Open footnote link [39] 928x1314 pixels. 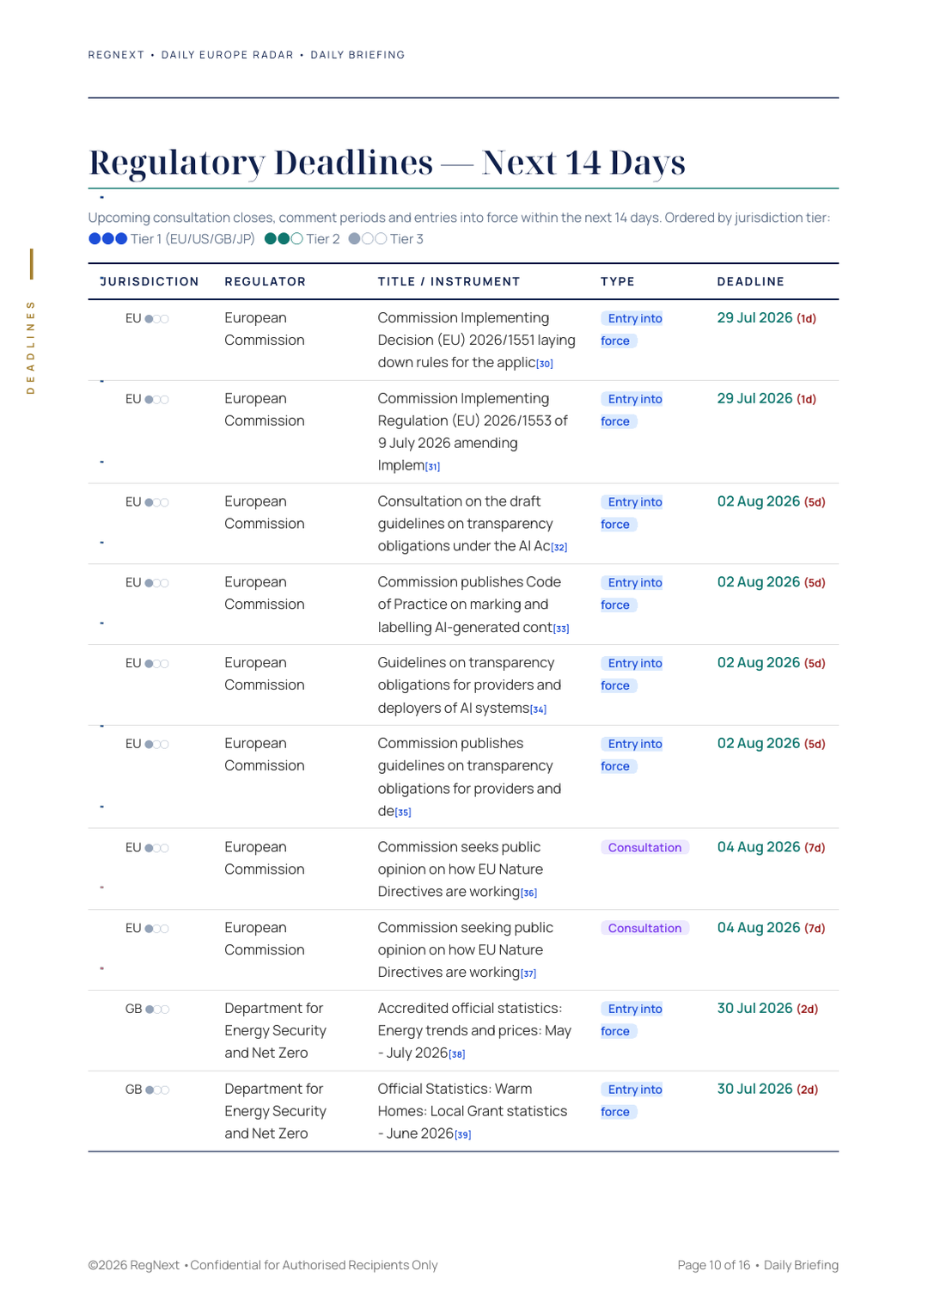tap(463, 1135)
